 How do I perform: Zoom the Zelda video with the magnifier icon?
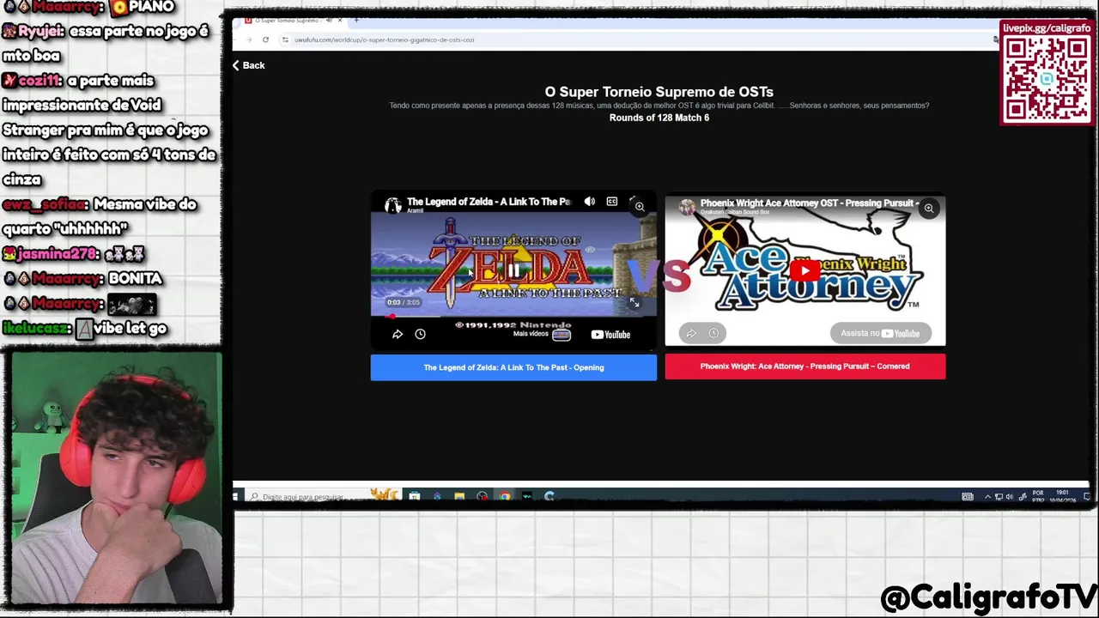click(x=640, y=207)
